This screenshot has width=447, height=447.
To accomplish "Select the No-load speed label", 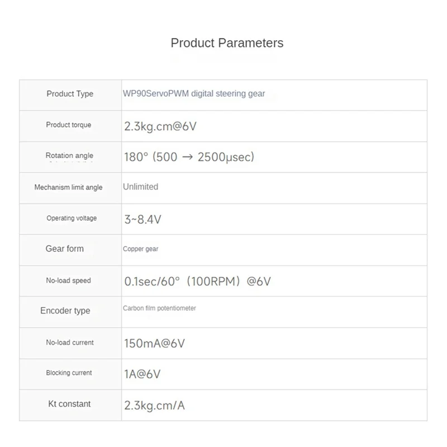I will (x=68, y=281).
